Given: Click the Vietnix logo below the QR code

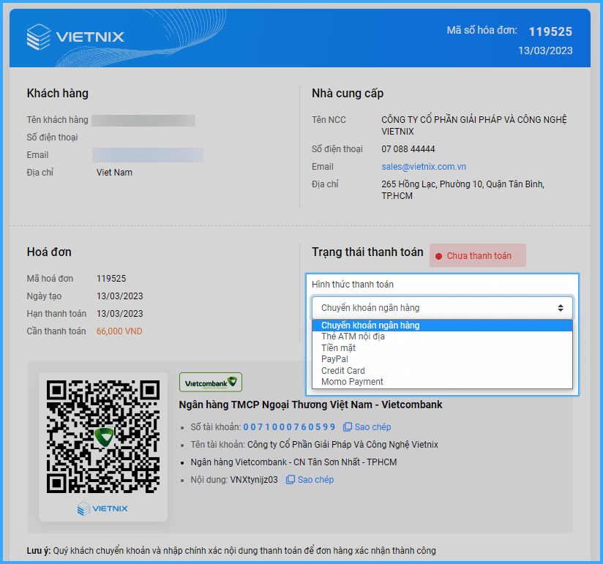Looking at the screenshot, I should pos(102,508).
